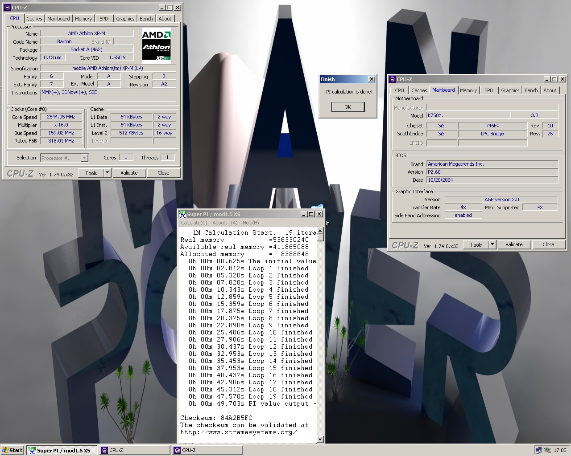
Task: Click Multiplier value x 16.0
Action: click(x=61, y=125)
